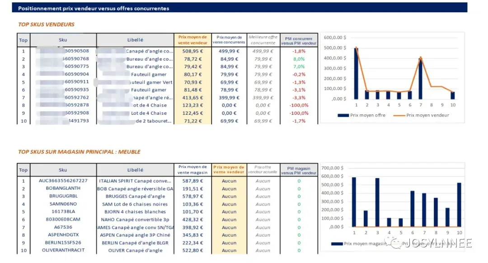The image size is (488, 263).
Task: Click the 'Top' column header in the first table
Action: tap(23, 40)
